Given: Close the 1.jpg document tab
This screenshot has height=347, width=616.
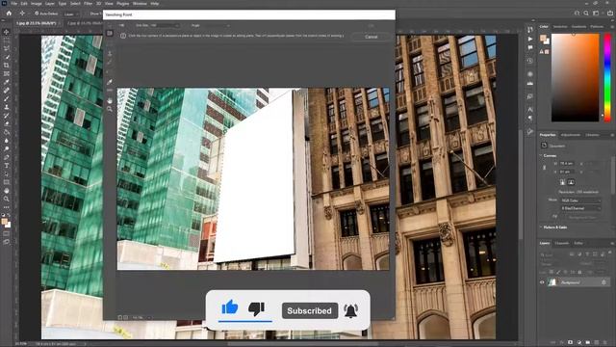Looking at the screenshot, I should click(60, 23).
